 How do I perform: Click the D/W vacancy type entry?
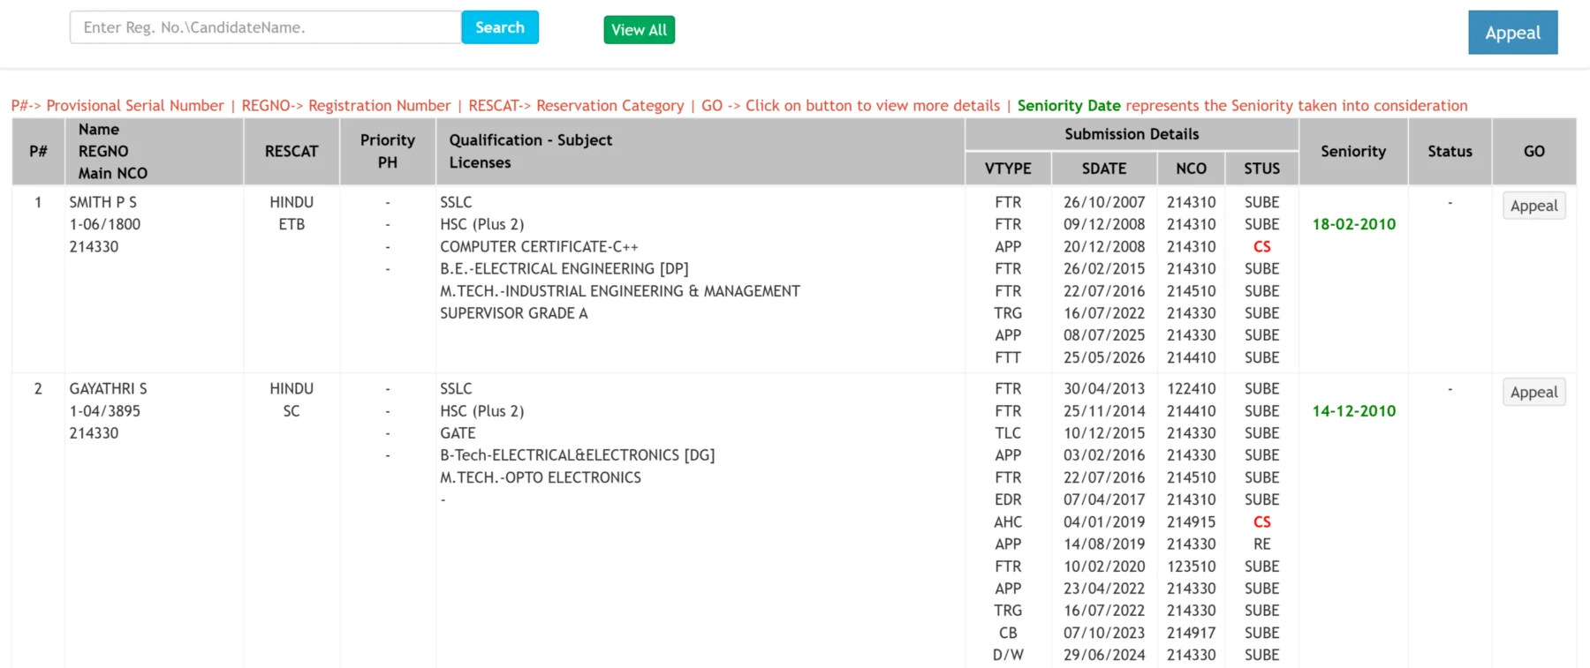click(x=1008, y=655)
